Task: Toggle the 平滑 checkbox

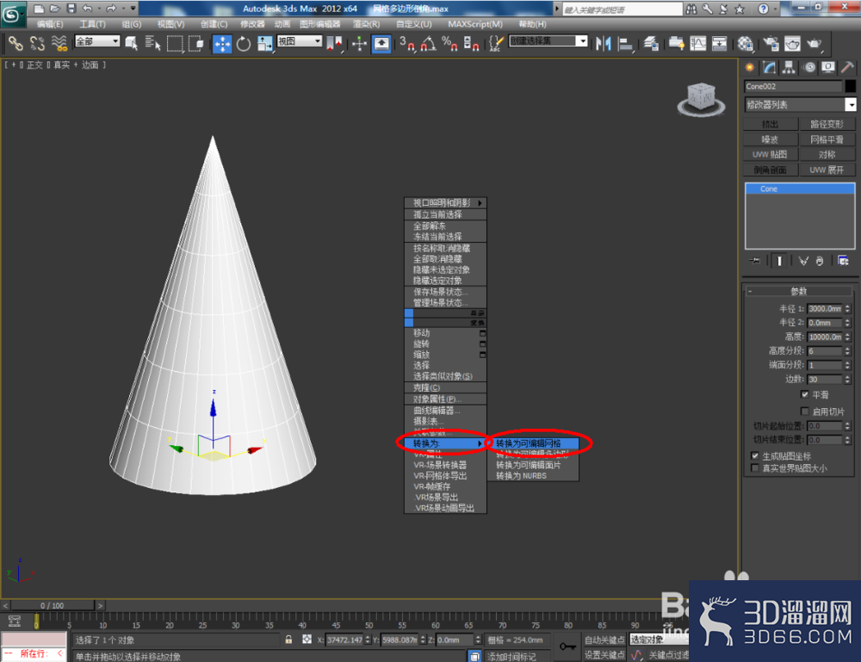Action: (804, 394)
